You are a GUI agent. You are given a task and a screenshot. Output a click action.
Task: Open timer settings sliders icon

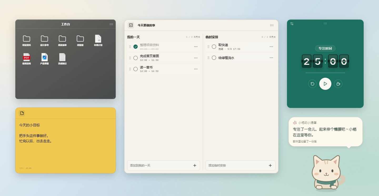tap(292, 24)
